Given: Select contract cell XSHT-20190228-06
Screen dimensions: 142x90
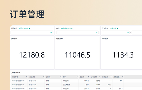Looking at the screenshot, I should click(18, 81).
